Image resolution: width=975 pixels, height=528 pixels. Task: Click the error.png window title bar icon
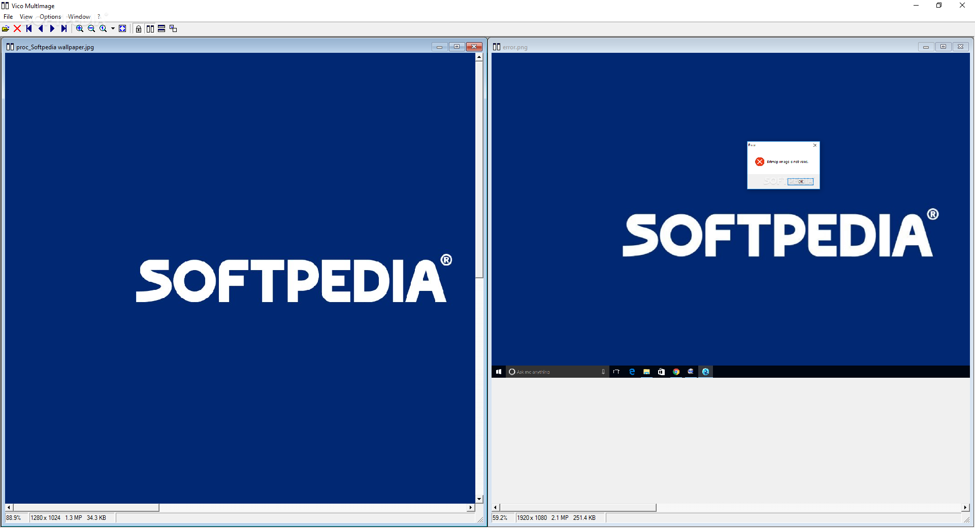click(497, 47)
